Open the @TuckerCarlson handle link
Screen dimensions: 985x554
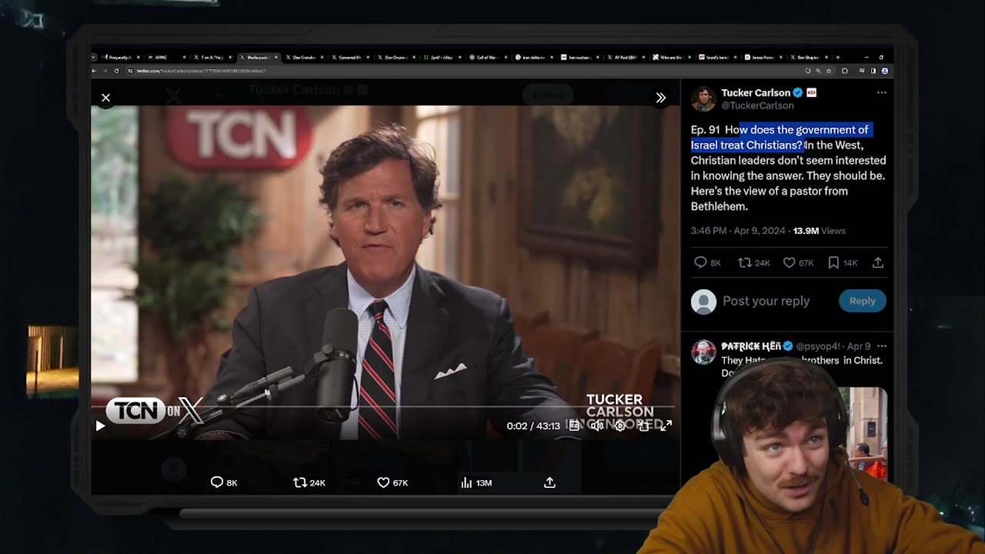[x=757, y=105]
